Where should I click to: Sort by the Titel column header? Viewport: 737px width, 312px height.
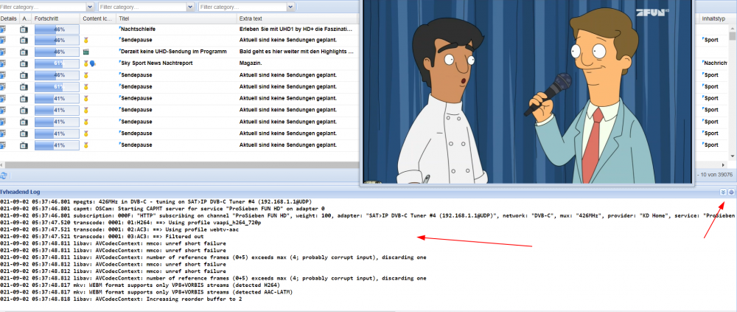coord(176,18)
